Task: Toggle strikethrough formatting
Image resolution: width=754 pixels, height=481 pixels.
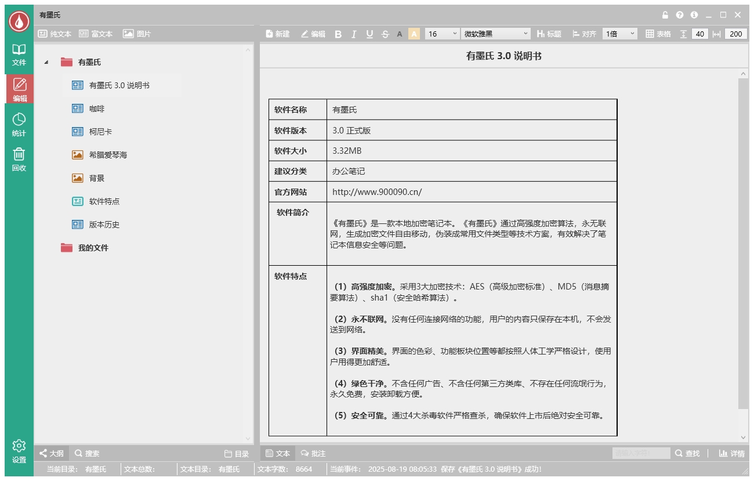Action: point(385,34)
